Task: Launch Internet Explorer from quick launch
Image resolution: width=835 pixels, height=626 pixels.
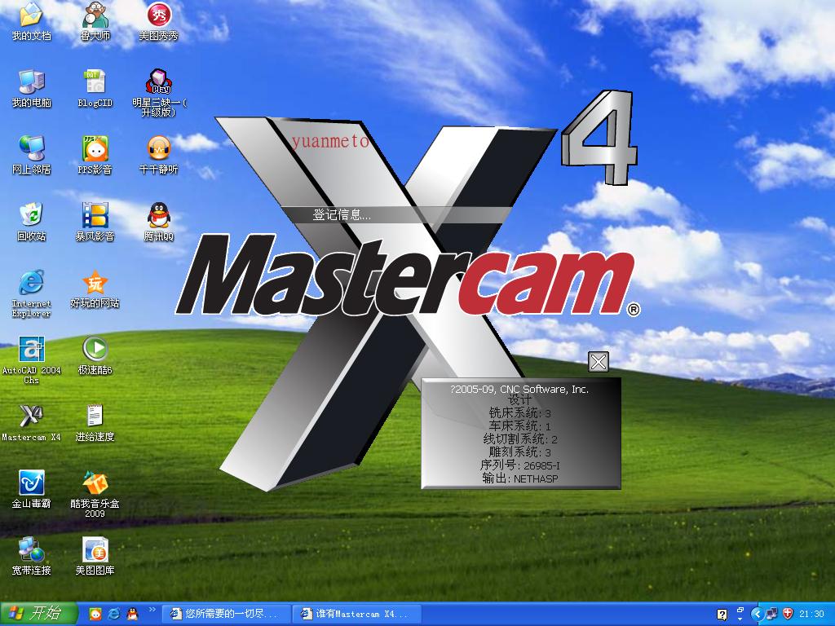Action: [114, 615]
